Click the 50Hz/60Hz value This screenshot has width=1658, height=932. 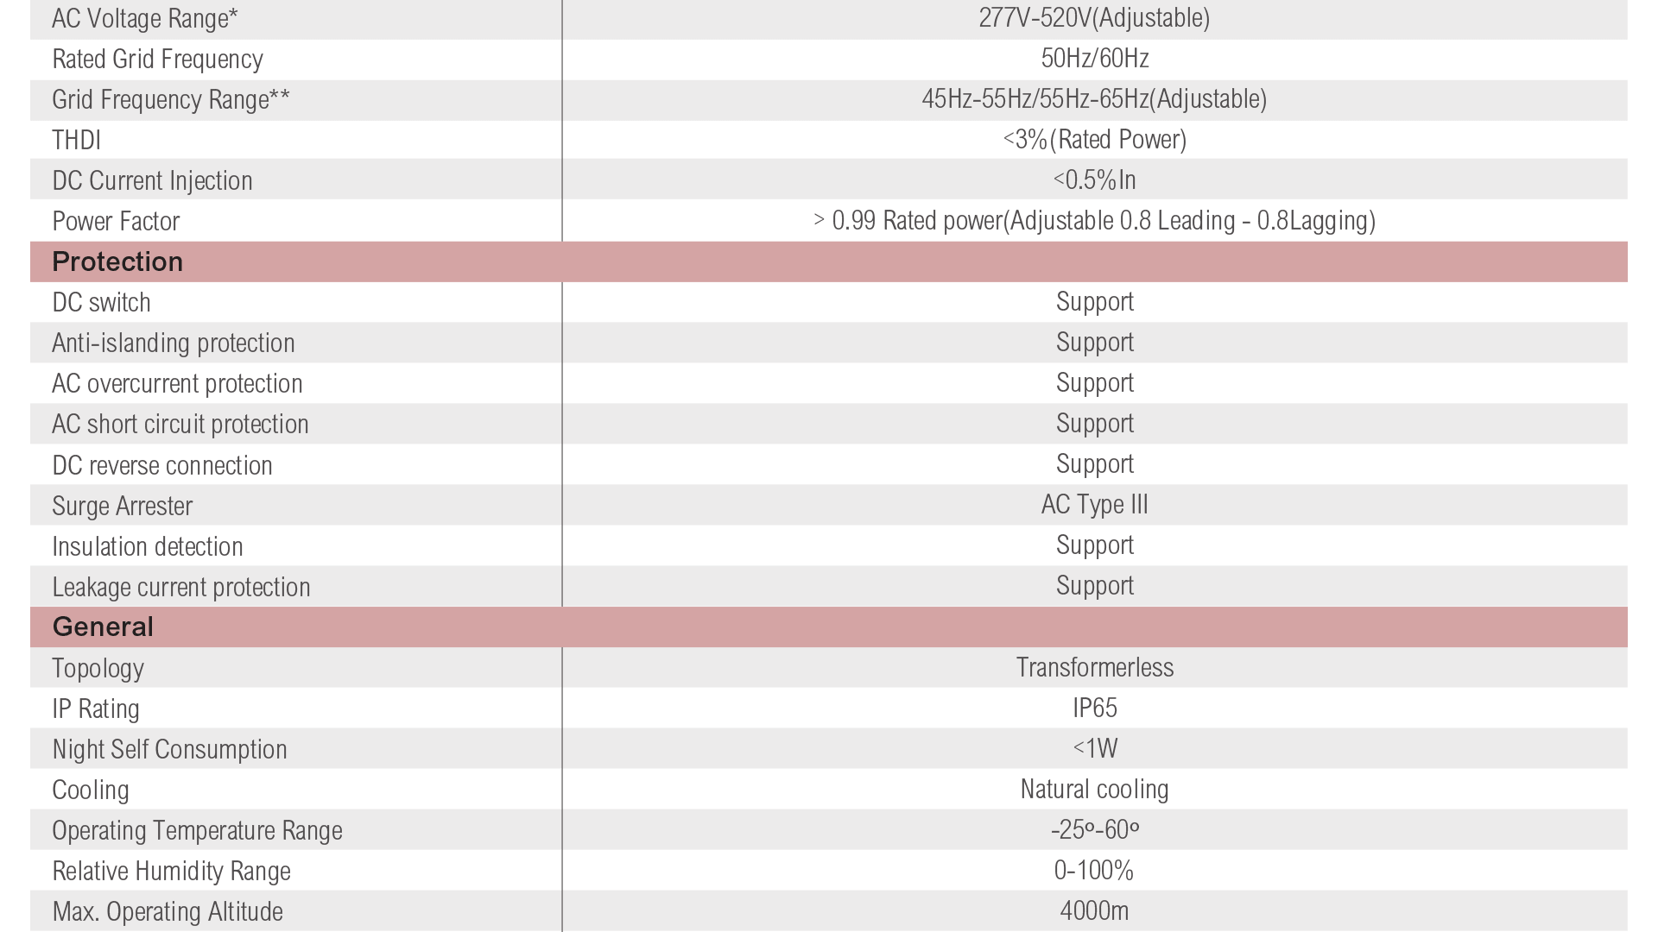(1094, 58)
